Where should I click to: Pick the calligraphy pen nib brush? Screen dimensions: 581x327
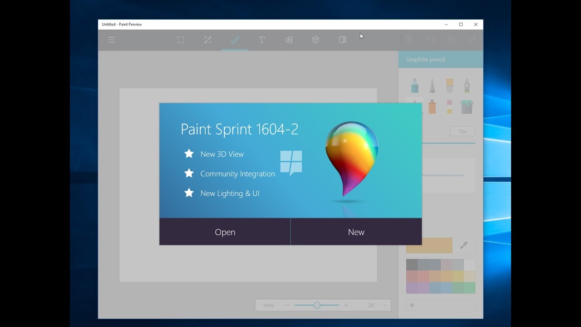tap(467, 85)
